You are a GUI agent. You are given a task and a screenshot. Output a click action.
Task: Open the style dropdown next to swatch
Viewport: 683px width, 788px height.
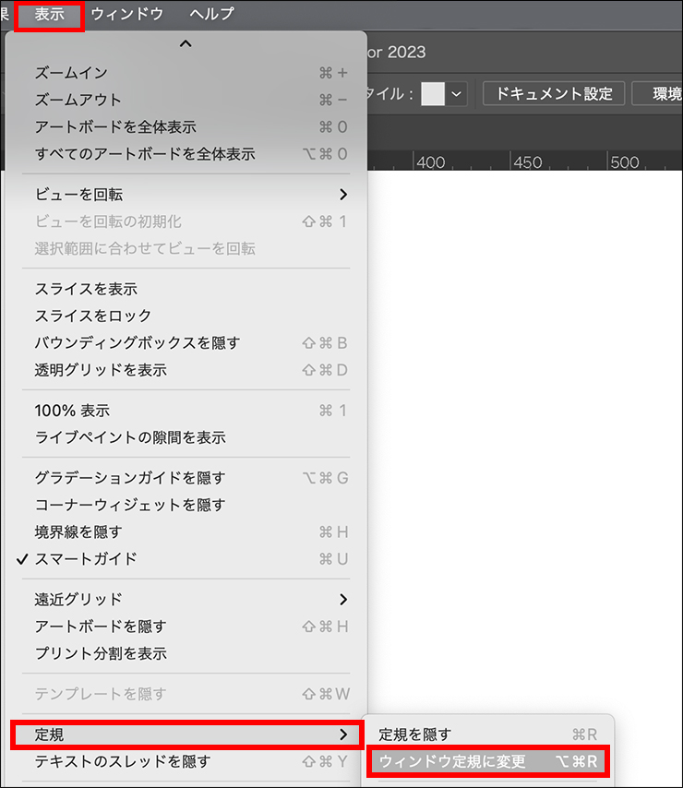click(457, 94)
